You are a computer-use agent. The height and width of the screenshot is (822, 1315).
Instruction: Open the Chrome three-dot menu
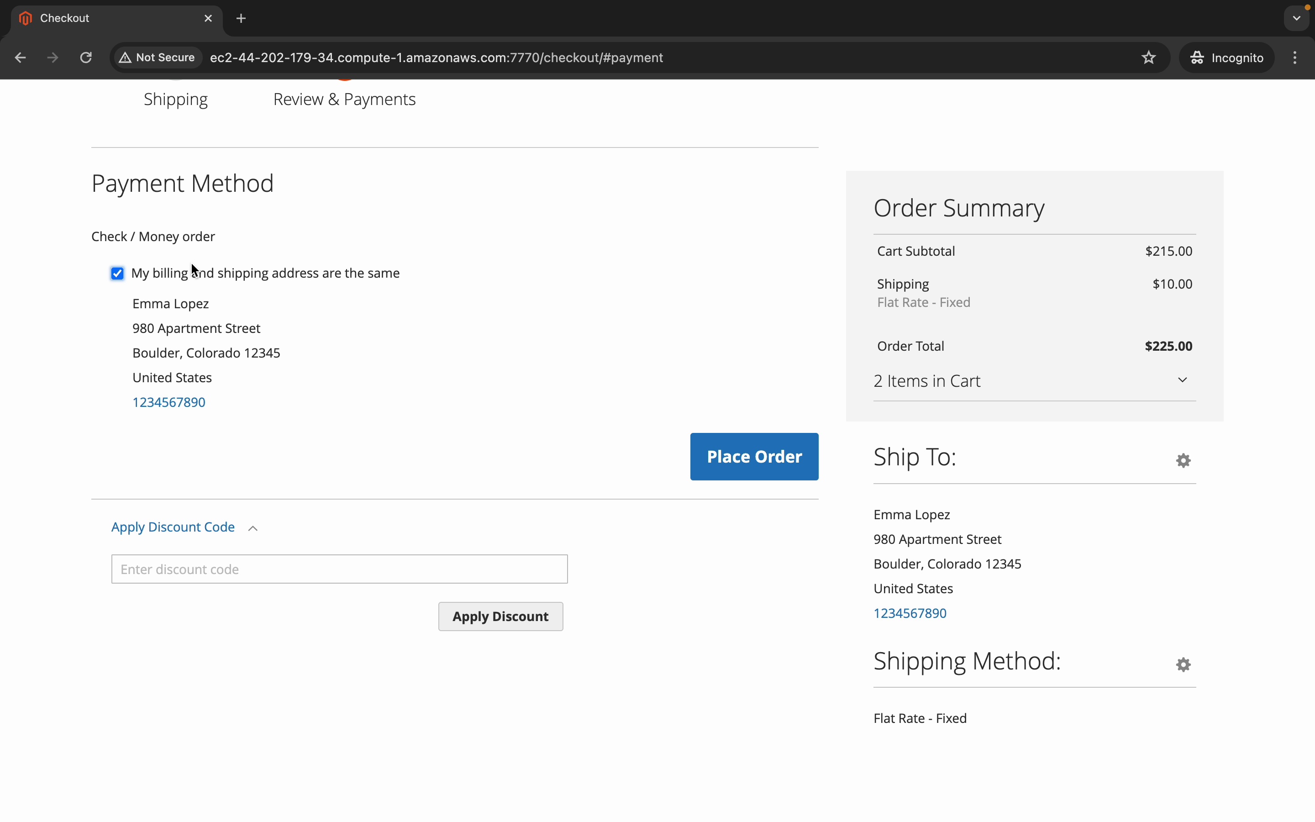[1295, 58]
